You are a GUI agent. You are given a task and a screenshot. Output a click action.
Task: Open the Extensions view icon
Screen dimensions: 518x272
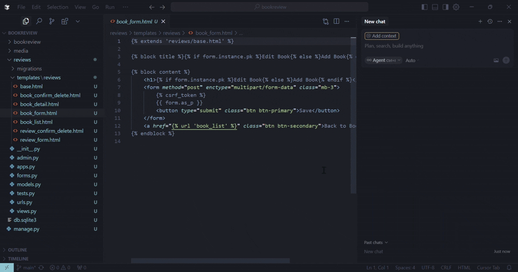pyautogui.click(x=65, y=21)
